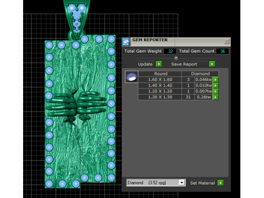Close the Gem Reporter panel
The image size is (264, 198).
point(227,41)
